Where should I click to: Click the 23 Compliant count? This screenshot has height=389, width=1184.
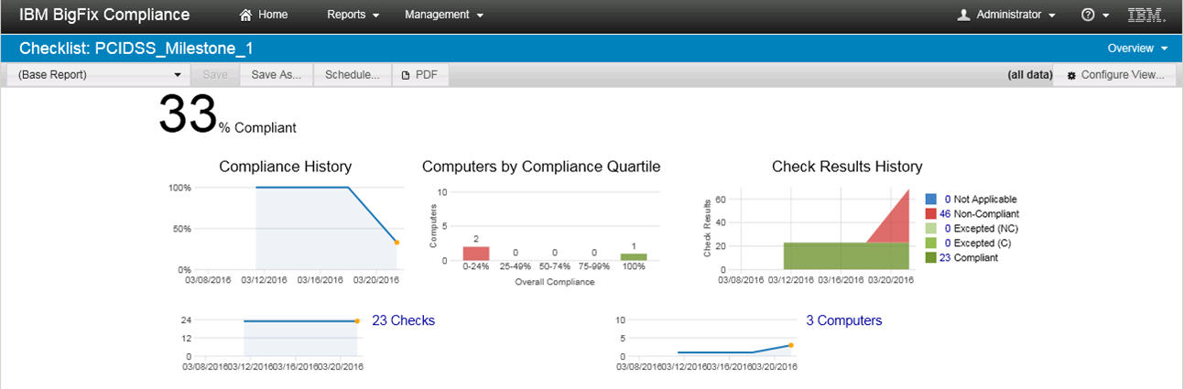coord(945,257)
